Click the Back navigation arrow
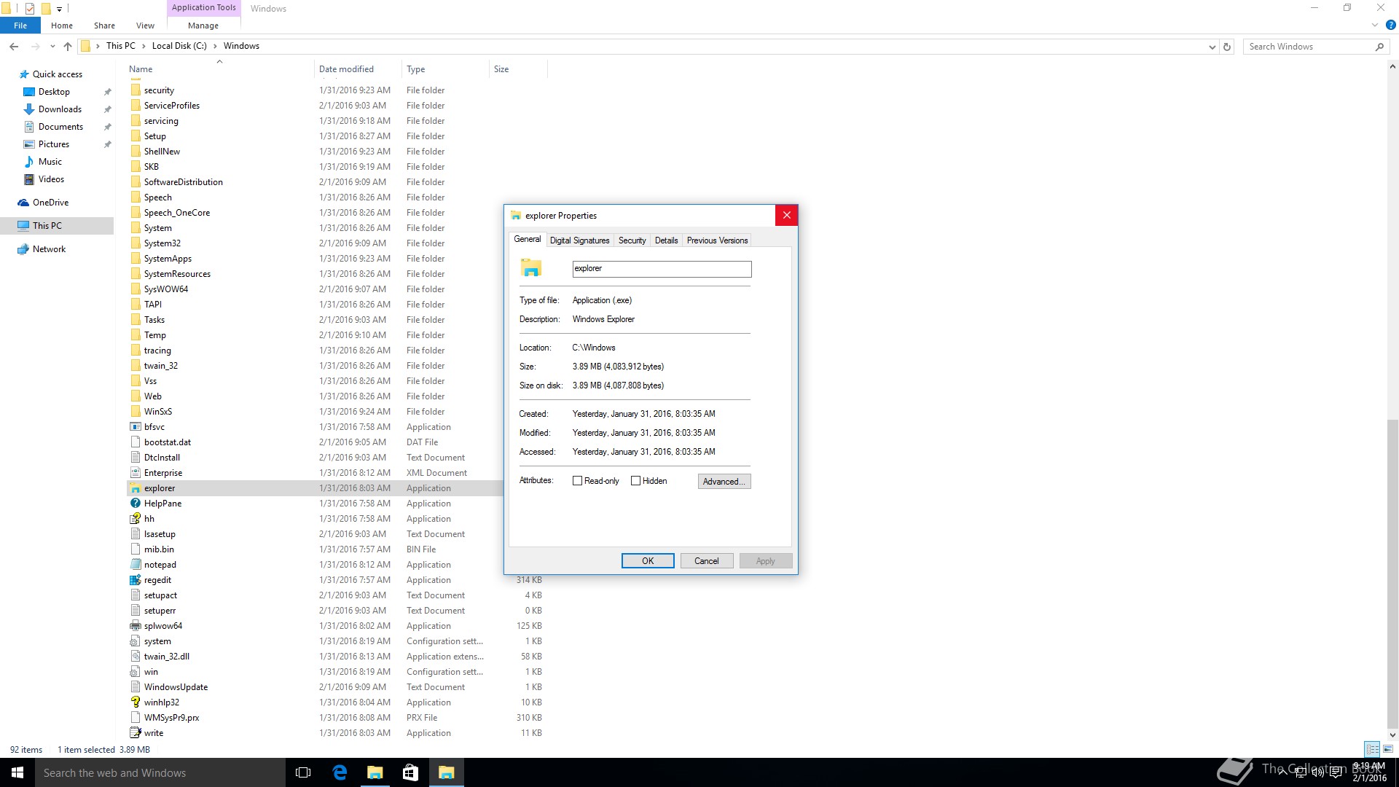 [14, 46]
